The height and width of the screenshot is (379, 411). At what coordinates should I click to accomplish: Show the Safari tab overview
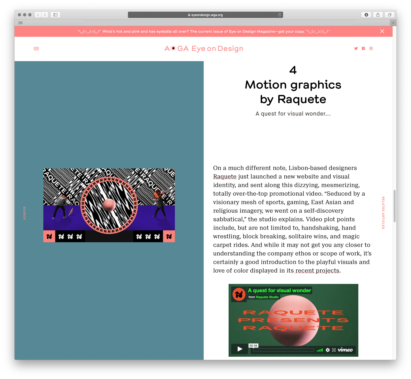[389, 15]
